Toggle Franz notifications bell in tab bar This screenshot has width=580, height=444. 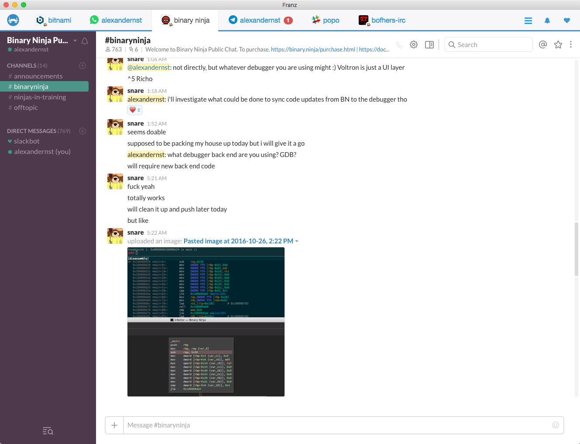547,20
